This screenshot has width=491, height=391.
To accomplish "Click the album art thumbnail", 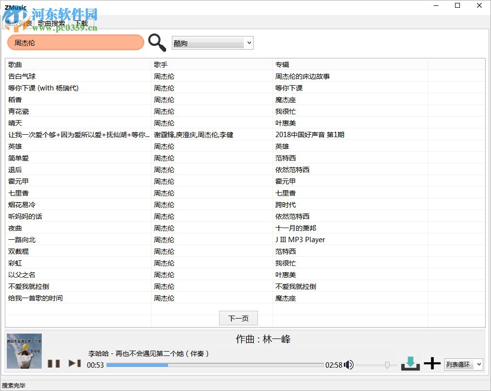I will pos(24,351).
